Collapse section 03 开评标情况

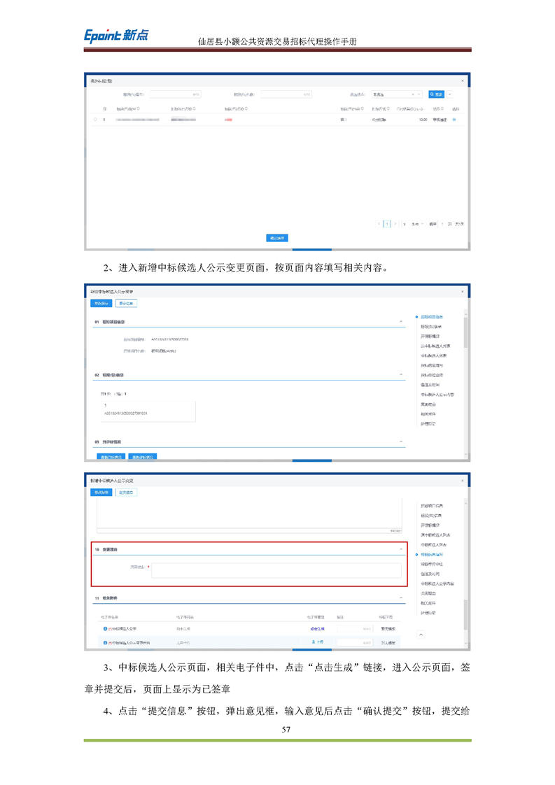(x=401, y=441)
